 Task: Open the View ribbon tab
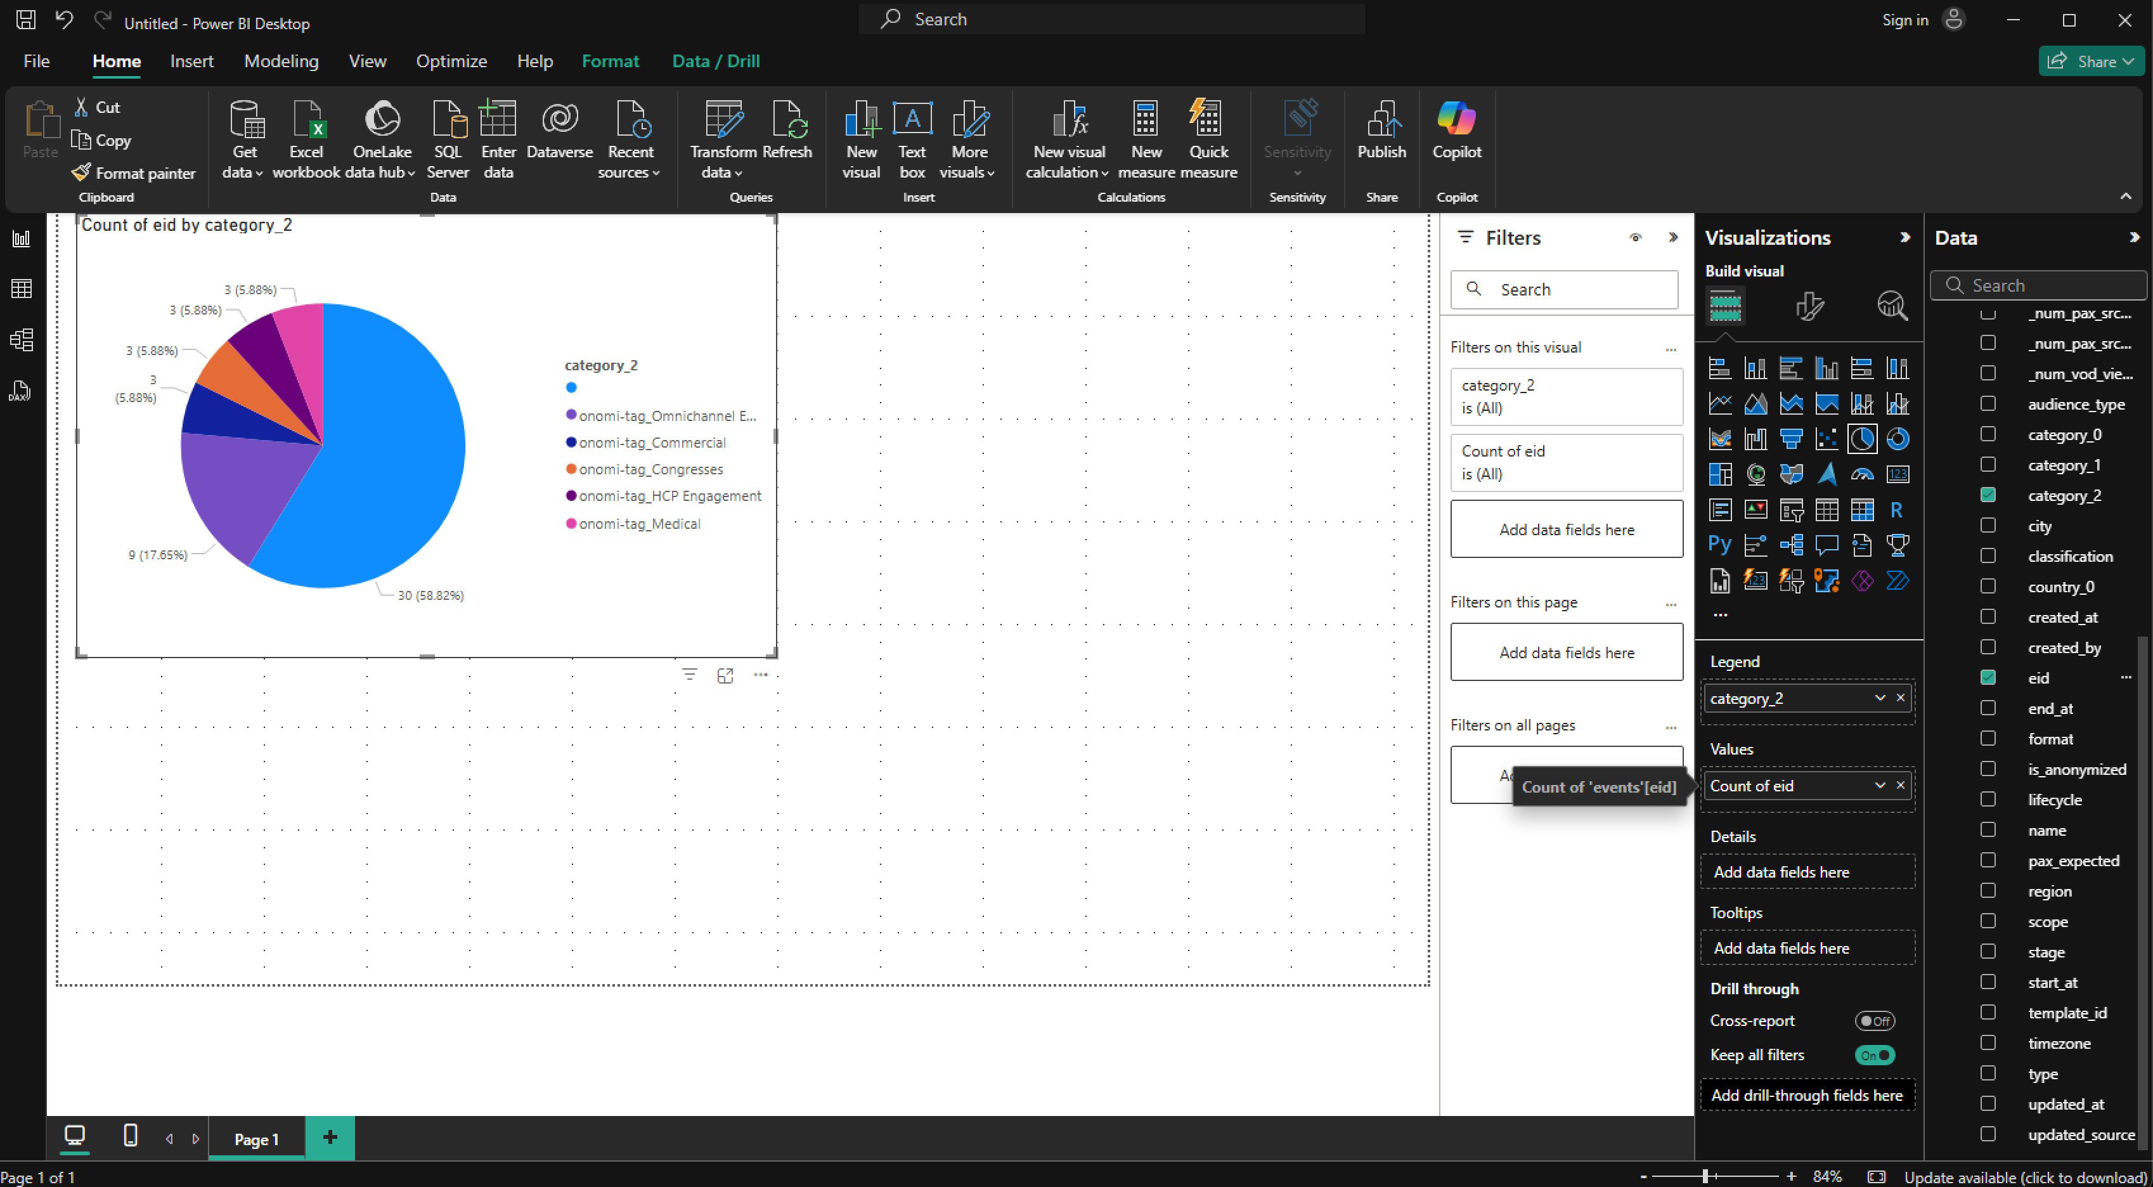pos(367,61)
